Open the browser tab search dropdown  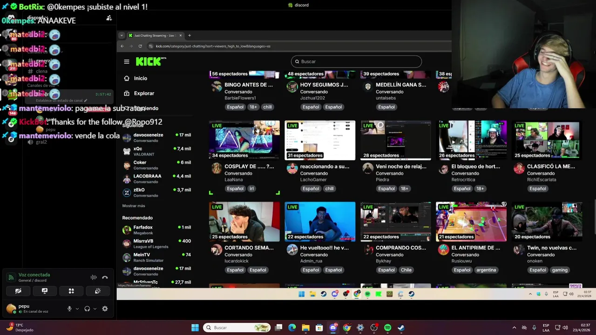(122, 35)
